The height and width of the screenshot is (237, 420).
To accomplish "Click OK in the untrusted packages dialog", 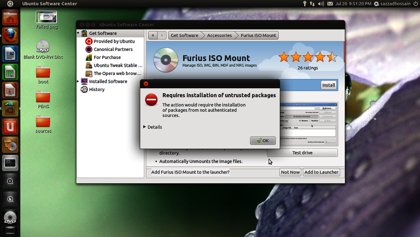I will [263, 141].
